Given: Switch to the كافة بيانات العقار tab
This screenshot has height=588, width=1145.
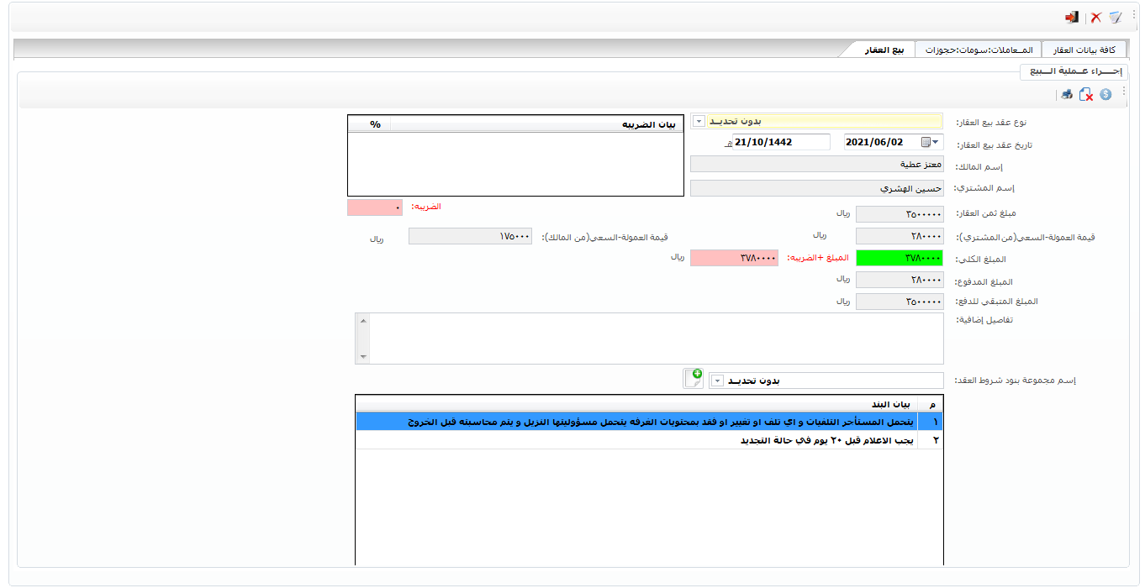Looking at the screenshot, I should (x=1084, y=50).
